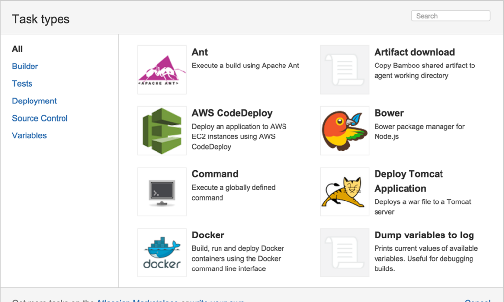The height and width of the screenshot is (302, 504).
Task: Click the Bower task title
Action: click(389, 113)
